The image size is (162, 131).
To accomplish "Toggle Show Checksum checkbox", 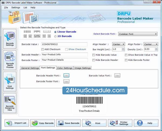I will tap(66, 49).
